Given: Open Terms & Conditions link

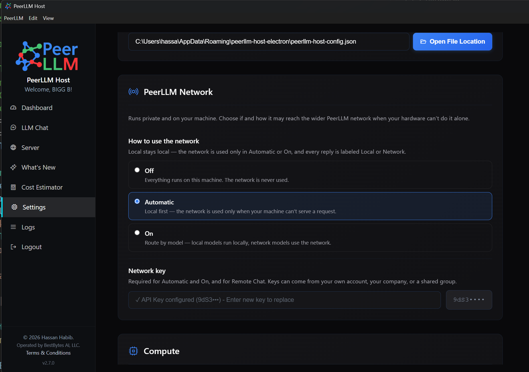Looking at the screenshot, I should tap(48, 353).
